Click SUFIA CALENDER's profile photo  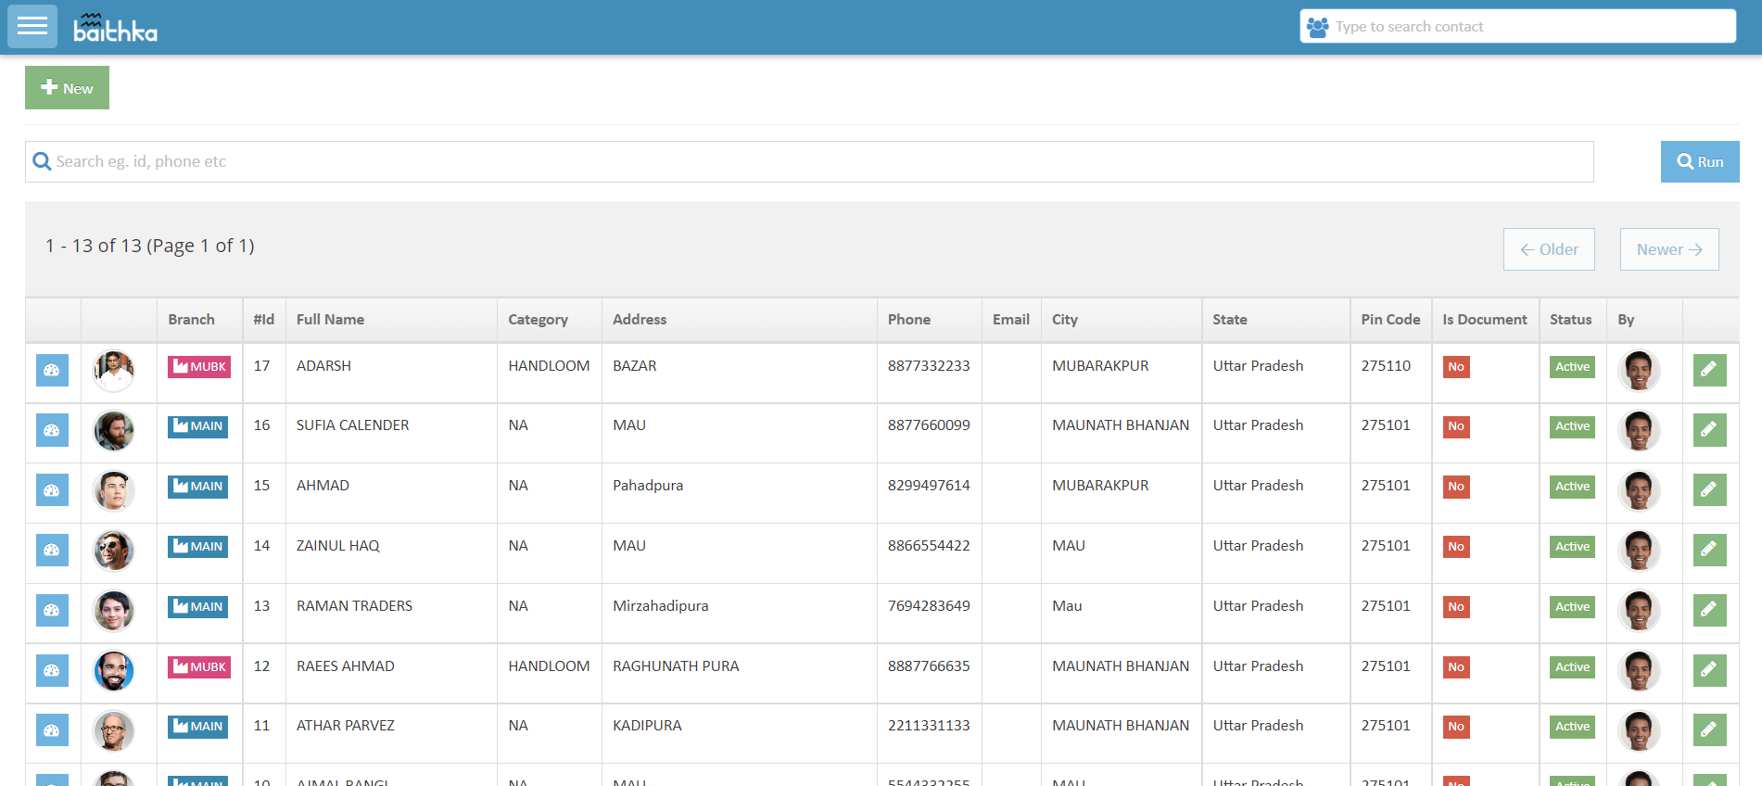pyautogui.click(x=114, y=431)
